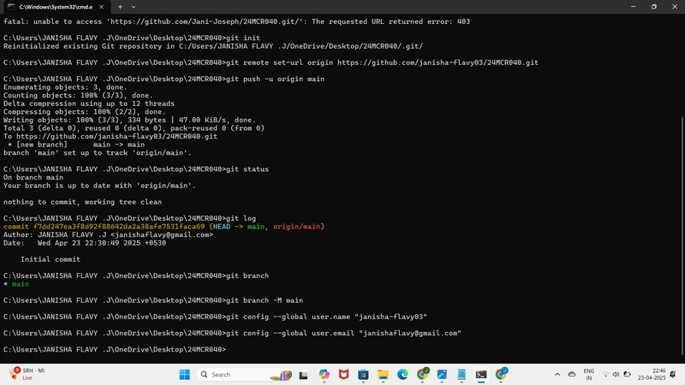Launch Microsoft Edge from the taskbar

point(402,375)
